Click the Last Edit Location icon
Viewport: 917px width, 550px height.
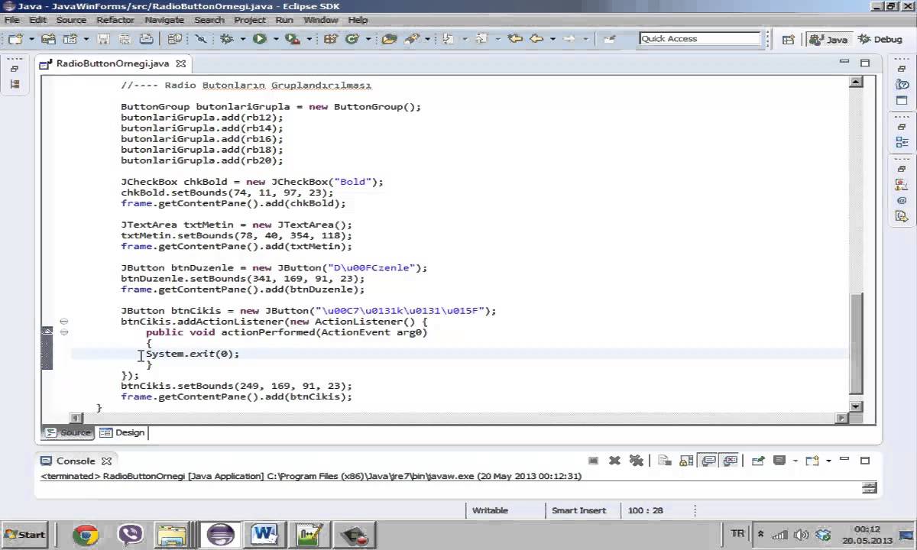(515, 38)
